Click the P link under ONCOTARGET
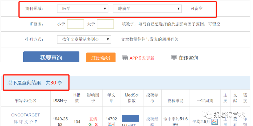The height and width of the screenshot is (126, 253). pos(36,122)
